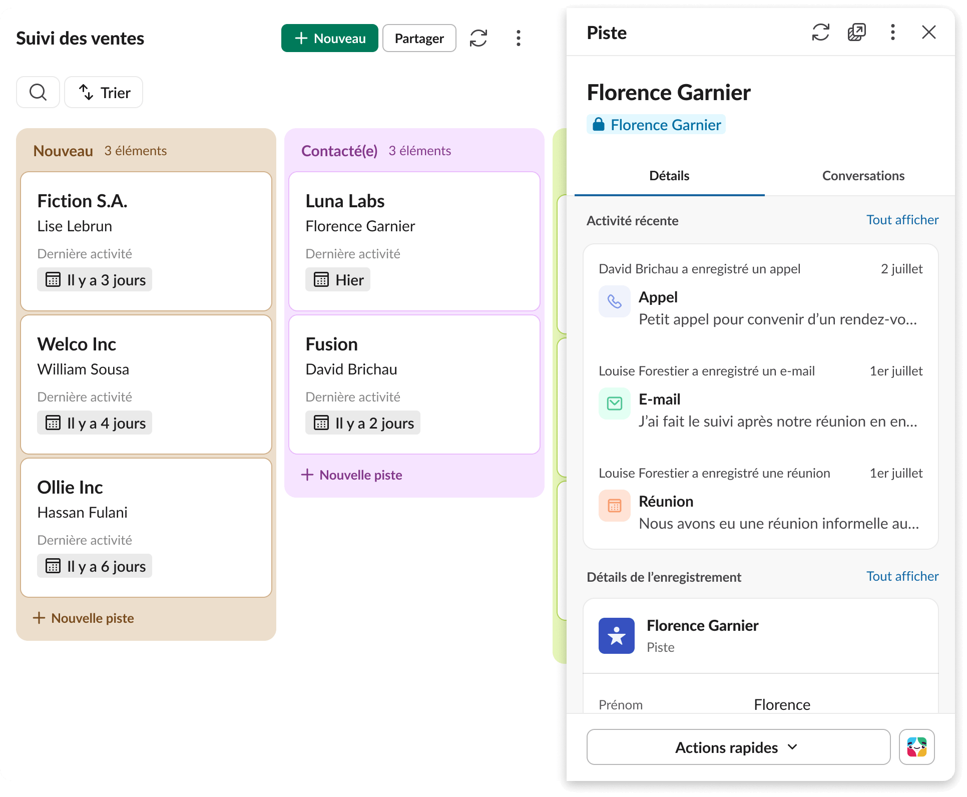Open the Florence Garnier Piste record

[x=761, y=636]
